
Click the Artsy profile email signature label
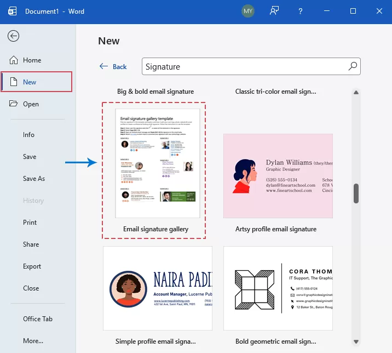(x=276, y=229)
